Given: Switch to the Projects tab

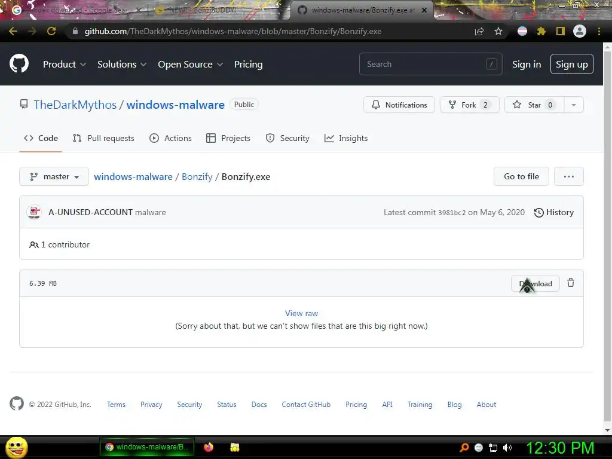Looking at the screenshot, I should [228, 138].
